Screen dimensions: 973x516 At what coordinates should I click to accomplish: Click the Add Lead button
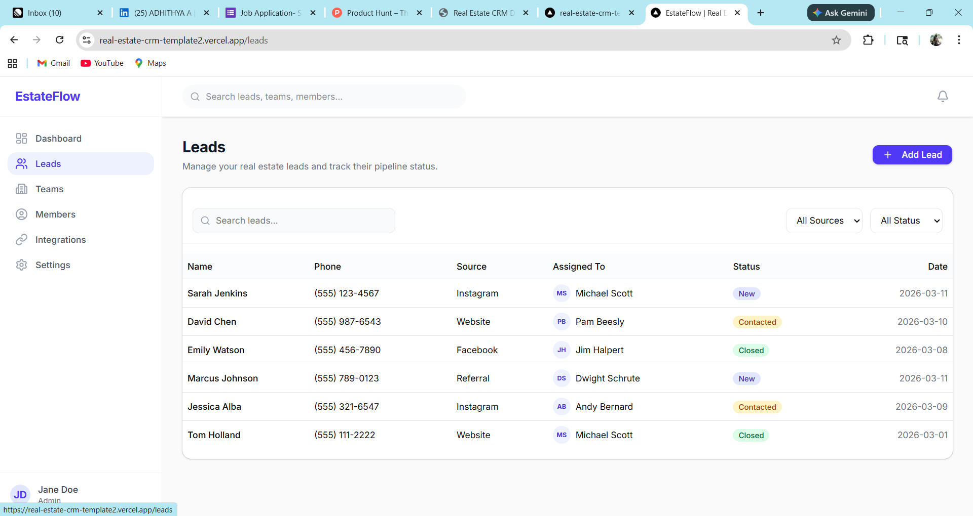point(912,155)
